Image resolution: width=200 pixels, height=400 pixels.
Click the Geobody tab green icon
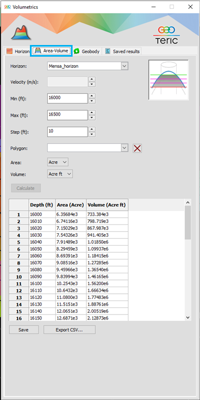click(x=77, y=51)
